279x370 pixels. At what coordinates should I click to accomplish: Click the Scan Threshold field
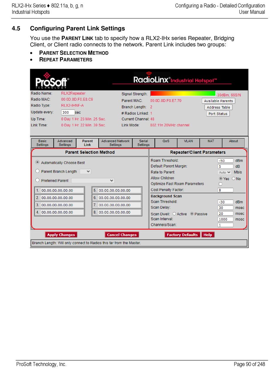(226, 202)
